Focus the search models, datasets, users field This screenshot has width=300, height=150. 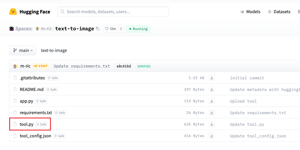click(113, 12)
